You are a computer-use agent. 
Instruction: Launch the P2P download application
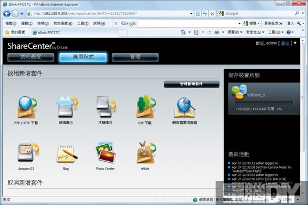(x=146, y=106)
